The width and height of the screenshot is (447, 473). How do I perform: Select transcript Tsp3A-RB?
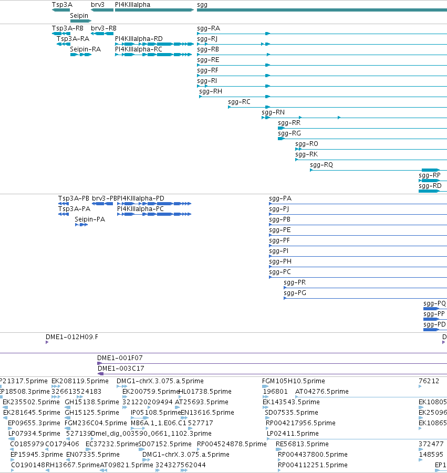click(x=61, y=34)
